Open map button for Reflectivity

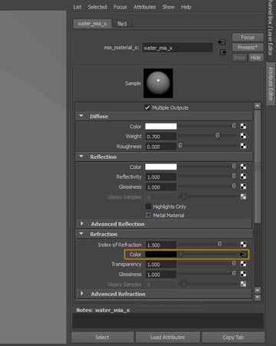click(x=243, y=176)
